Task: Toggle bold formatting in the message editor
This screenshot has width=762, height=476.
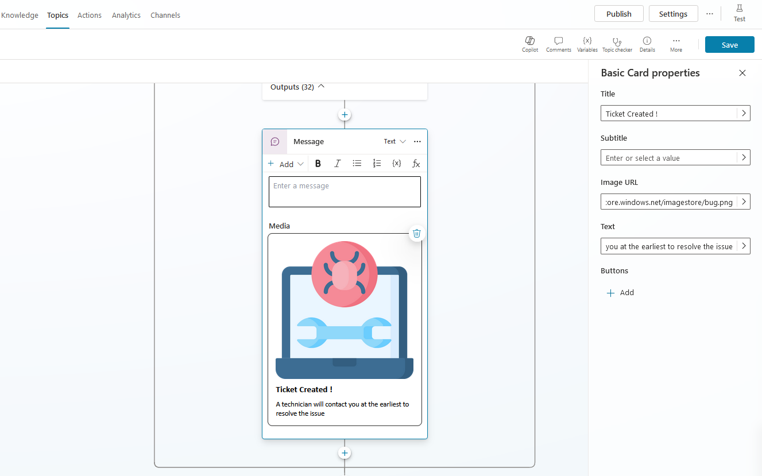Action: point(318,163)
